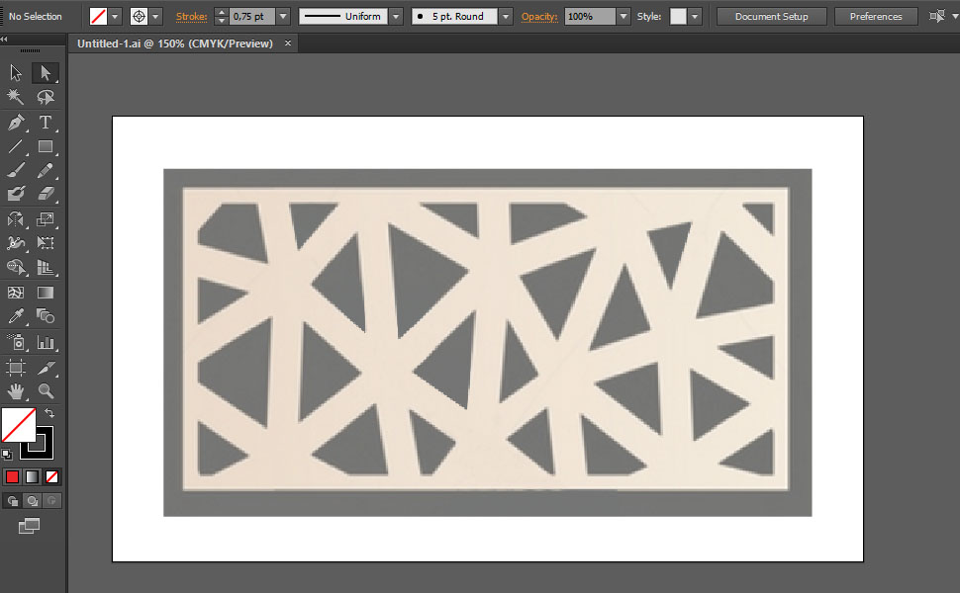Select the Direct Selection tool
The width and height of the screenshot is (960, 593).
46,73
